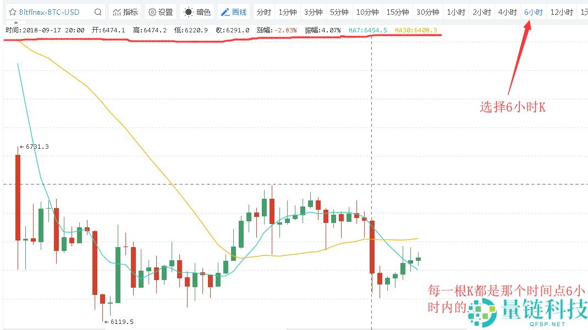Choose the 5分钟 interval
Screen dimensions: 588x330
click(339, 12)
